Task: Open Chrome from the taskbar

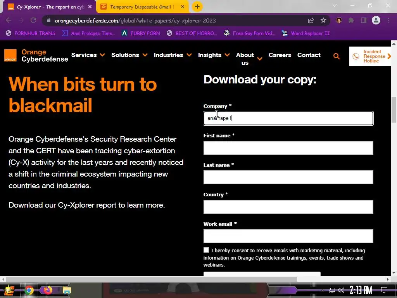Action: pyautogui.click(x=29, y=290)
